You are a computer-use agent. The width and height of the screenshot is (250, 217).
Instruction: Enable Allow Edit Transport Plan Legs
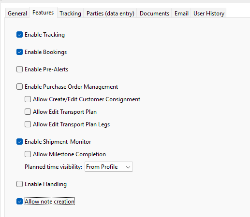28,124
